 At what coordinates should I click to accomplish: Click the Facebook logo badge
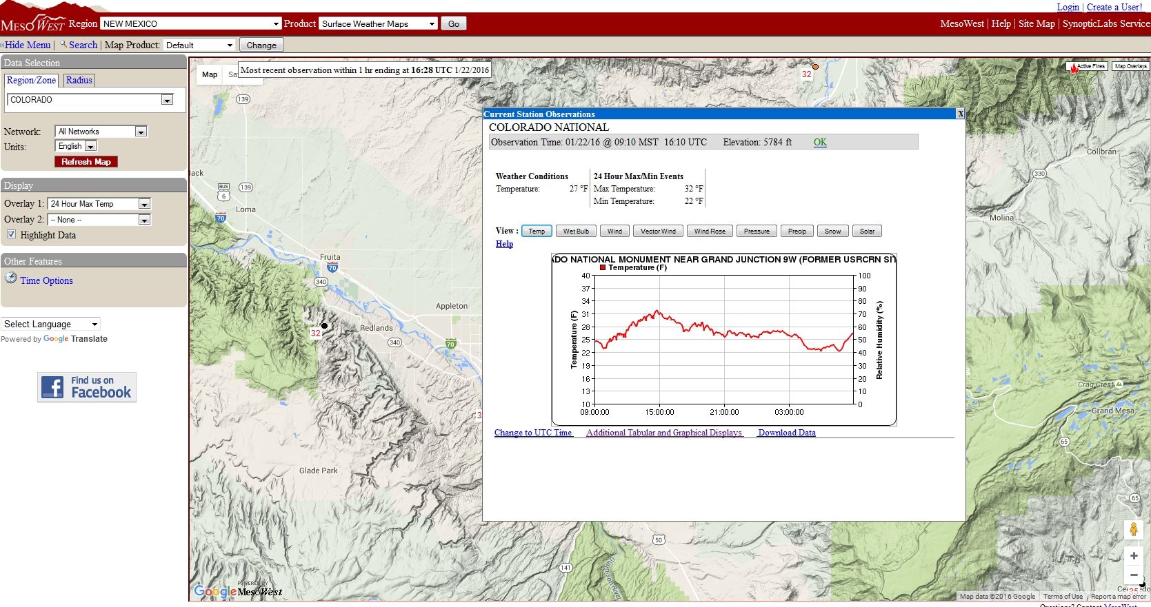(x=87, y=387)
